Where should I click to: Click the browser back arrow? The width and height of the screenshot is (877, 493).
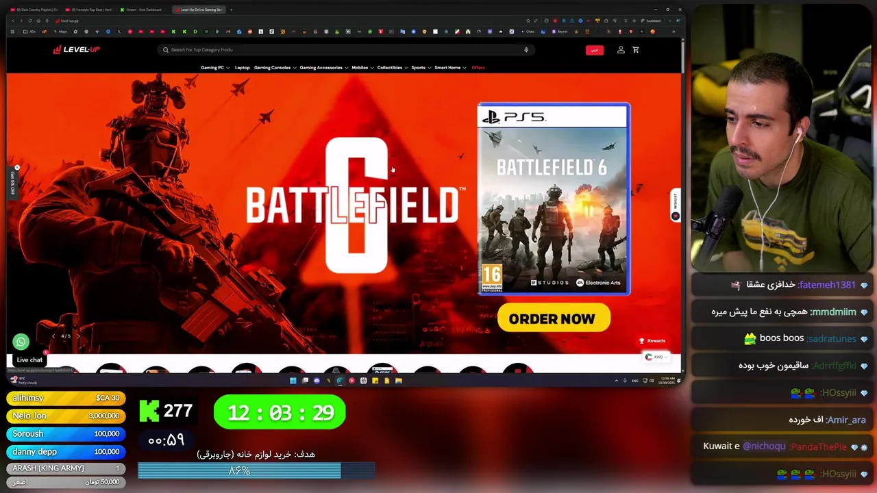[13, 21]
